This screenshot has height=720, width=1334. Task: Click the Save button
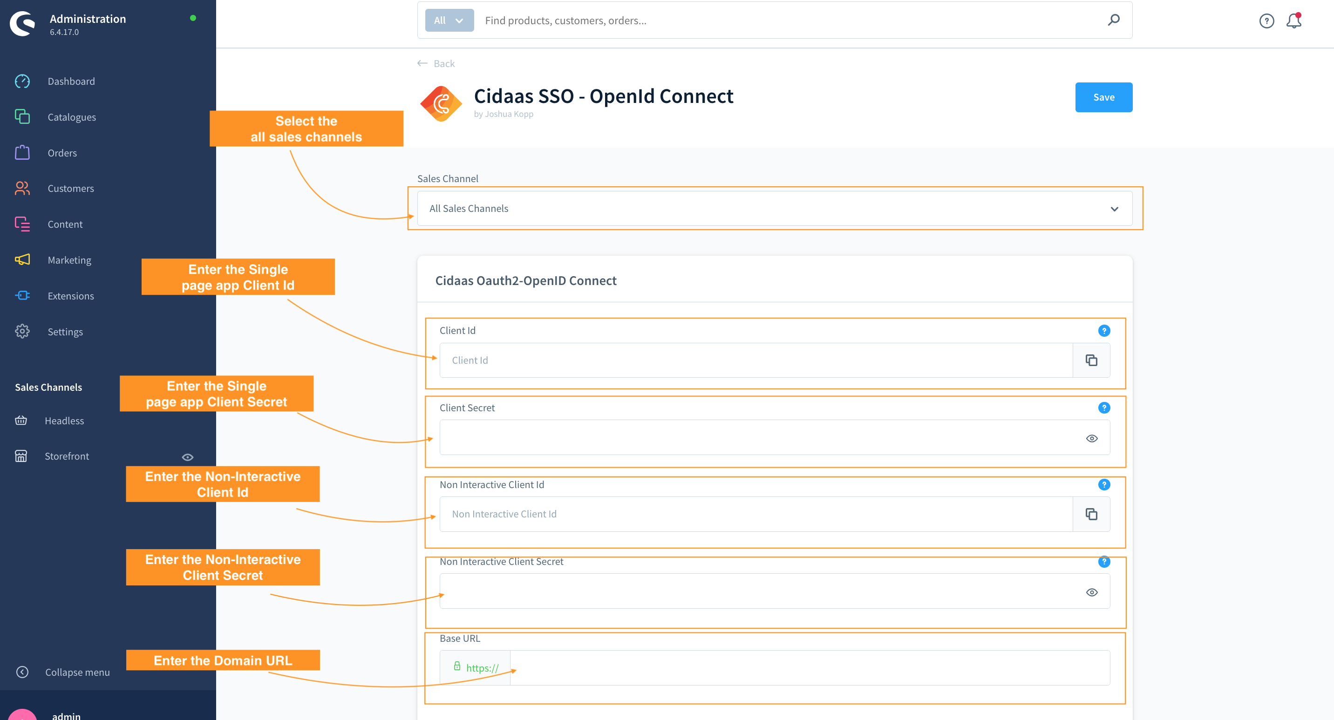pos(1103,97)
